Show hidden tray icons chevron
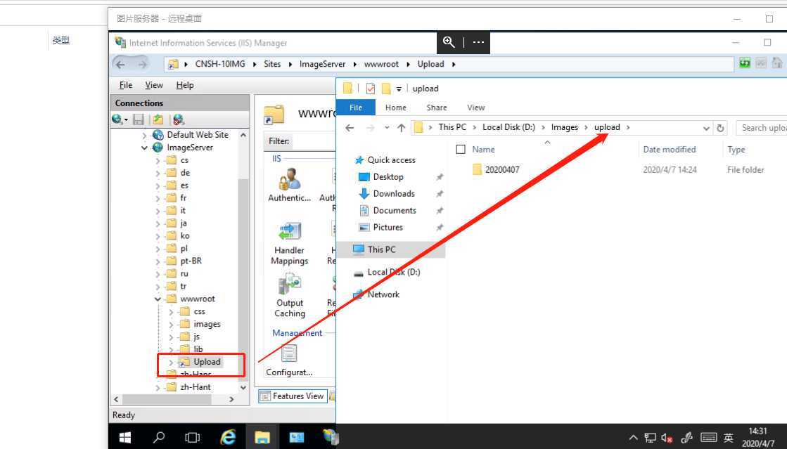This screenshot has height=449, width=787. click(x=634, y=438)
